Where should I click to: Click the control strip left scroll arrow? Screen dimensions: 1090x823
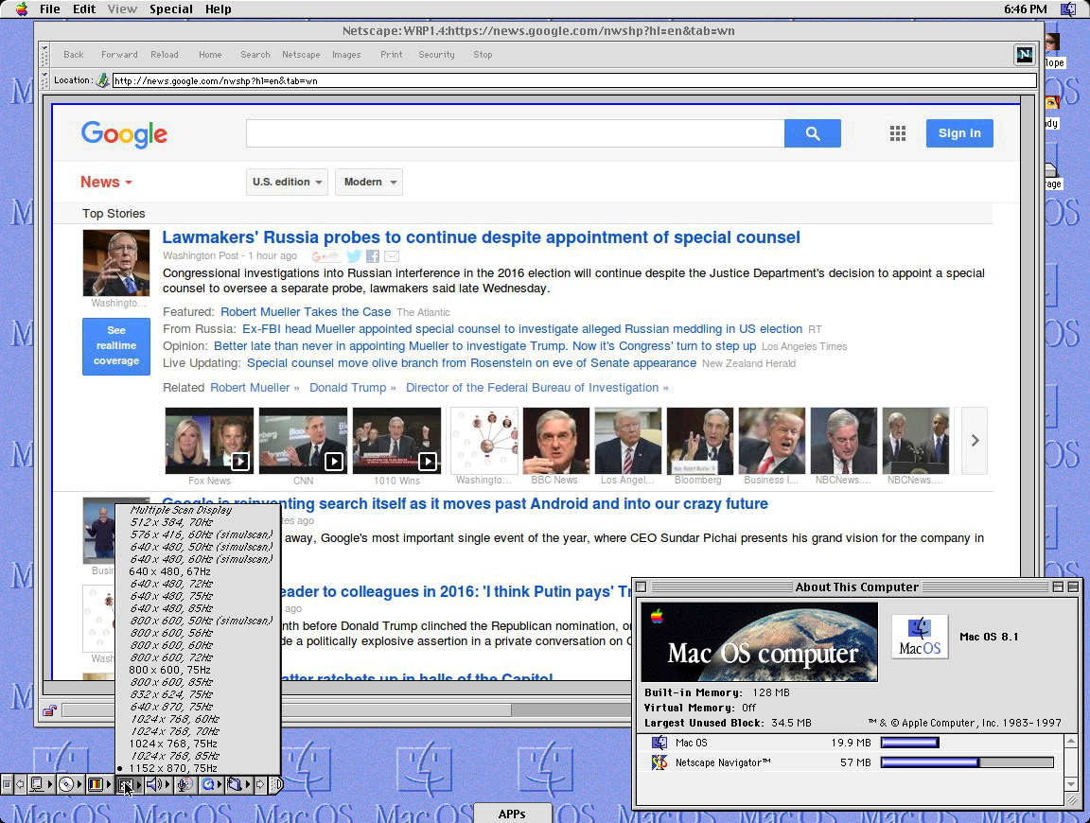pos(20,785)
